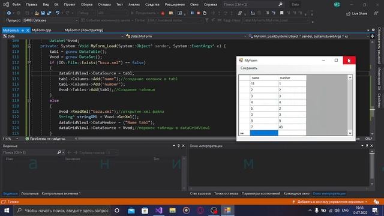The width and height of the screenshot is (384, 216).
Task: Click the MC account avatar
Action: [x=337, y=4]
